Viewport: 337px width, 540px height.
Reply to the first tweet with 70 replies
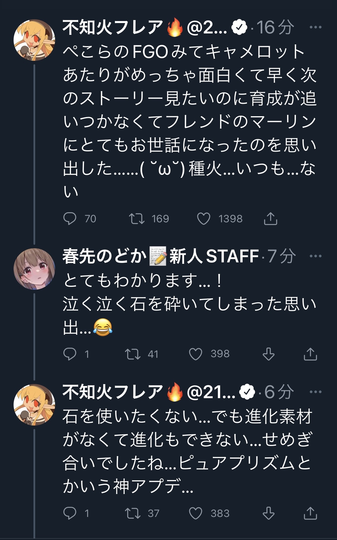coord(70,219)
